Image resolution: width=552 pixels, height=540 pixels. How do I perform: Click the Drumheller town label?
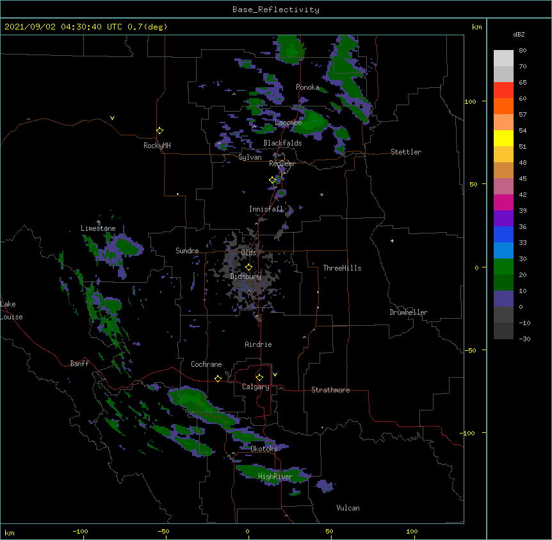coord(409,312)
